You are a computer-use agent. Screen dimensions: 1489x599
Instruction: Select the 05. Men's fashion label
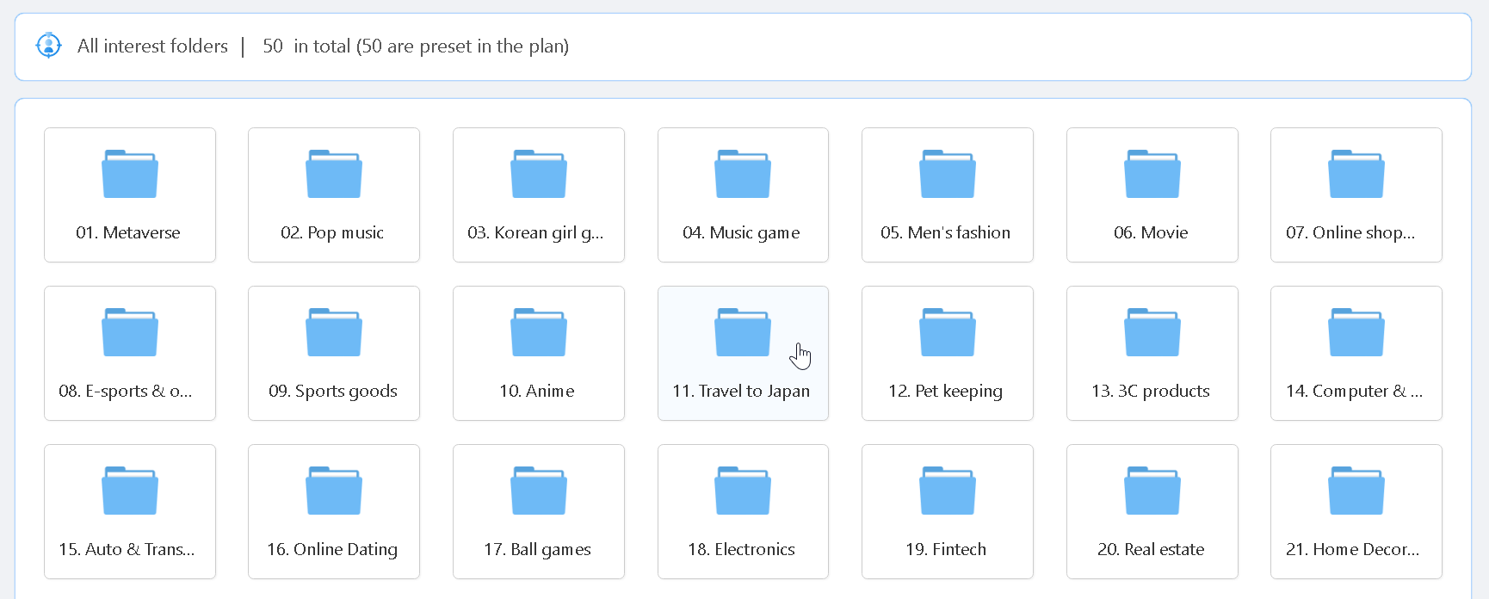click(946, 232)
